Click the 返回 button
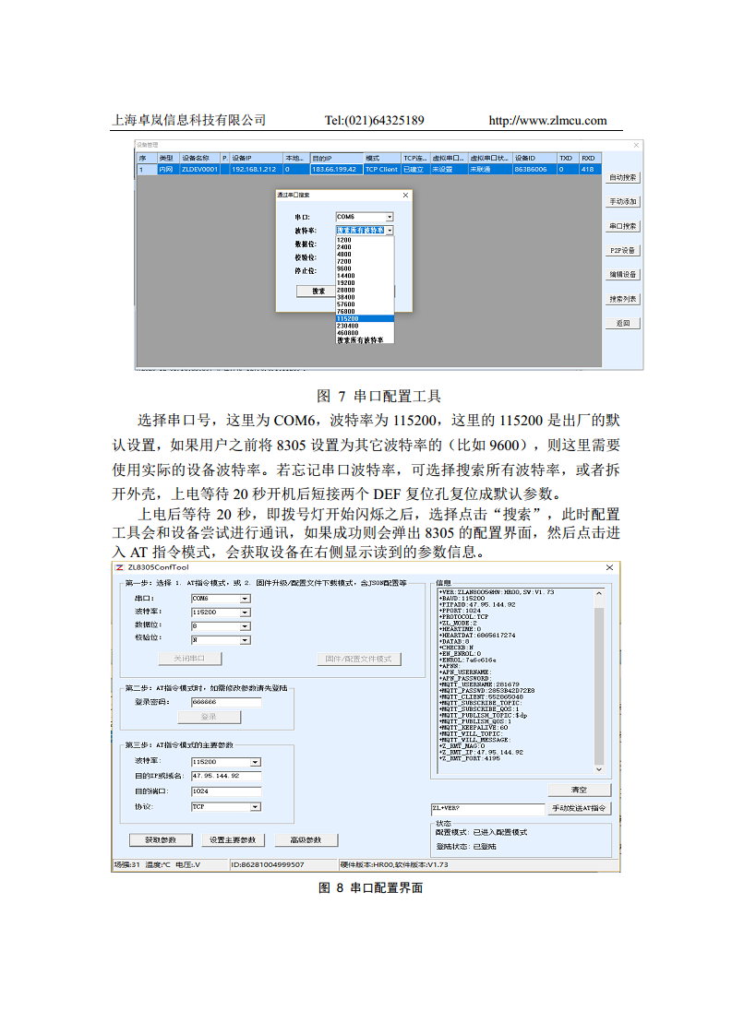This screenshot has height=1035, width=732. point(623,324)
